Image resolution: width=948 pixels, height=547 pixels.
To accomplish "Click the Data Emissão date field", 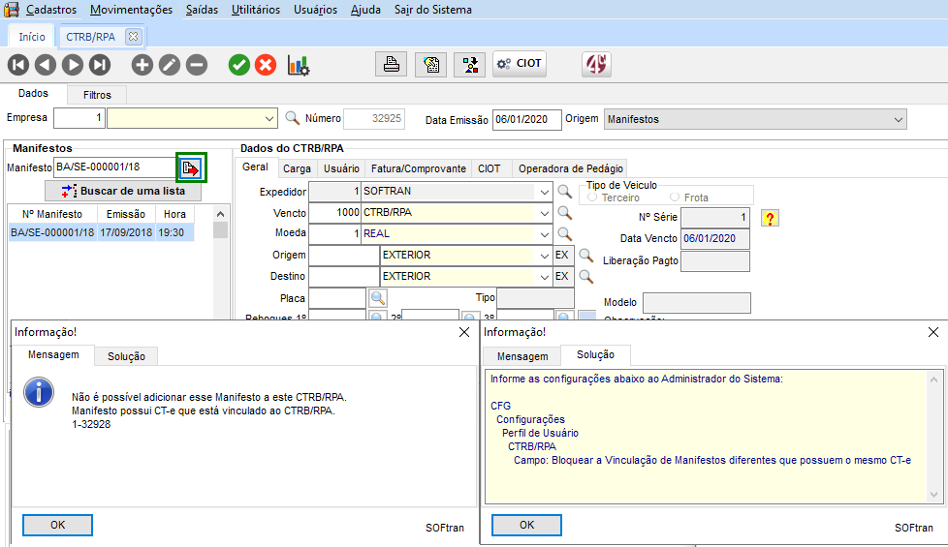I will pyautogui.click(x=526, y=119).
